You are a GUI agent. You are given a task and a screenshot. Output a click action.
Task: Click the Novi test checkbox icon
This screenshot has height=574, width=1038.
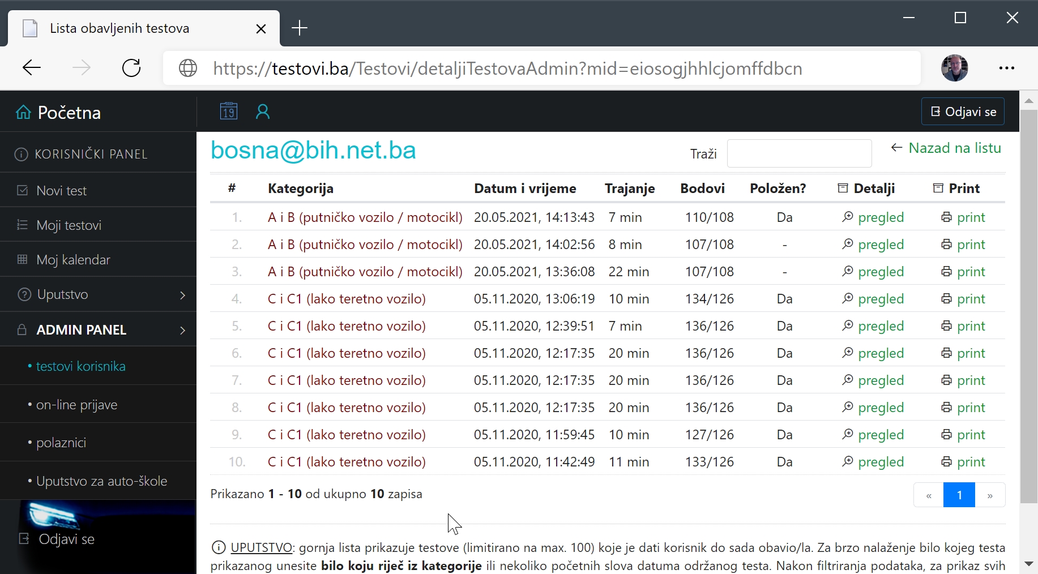[x=23, y=190]
